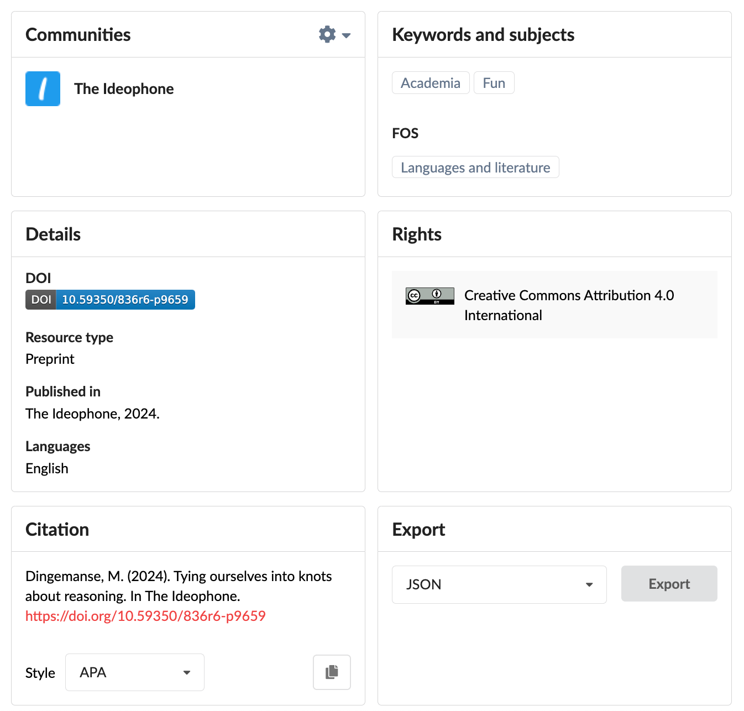
Task: Click the caret arrow beside the gear icon
Action: point(347,35)
